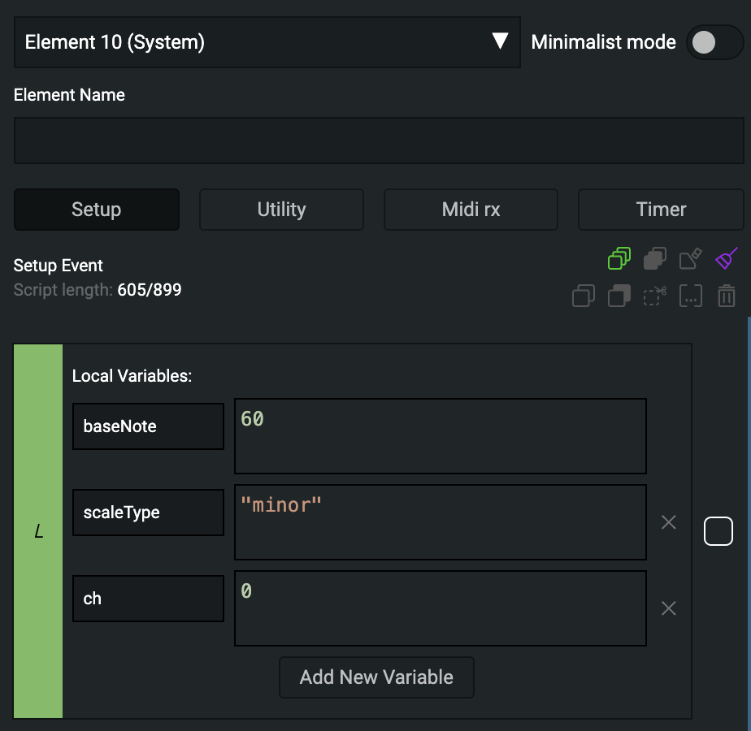Click the green copy-all stacked squares icon
Image resolution: width=751 pixels, height=731 pixels.
pos(619,258)
